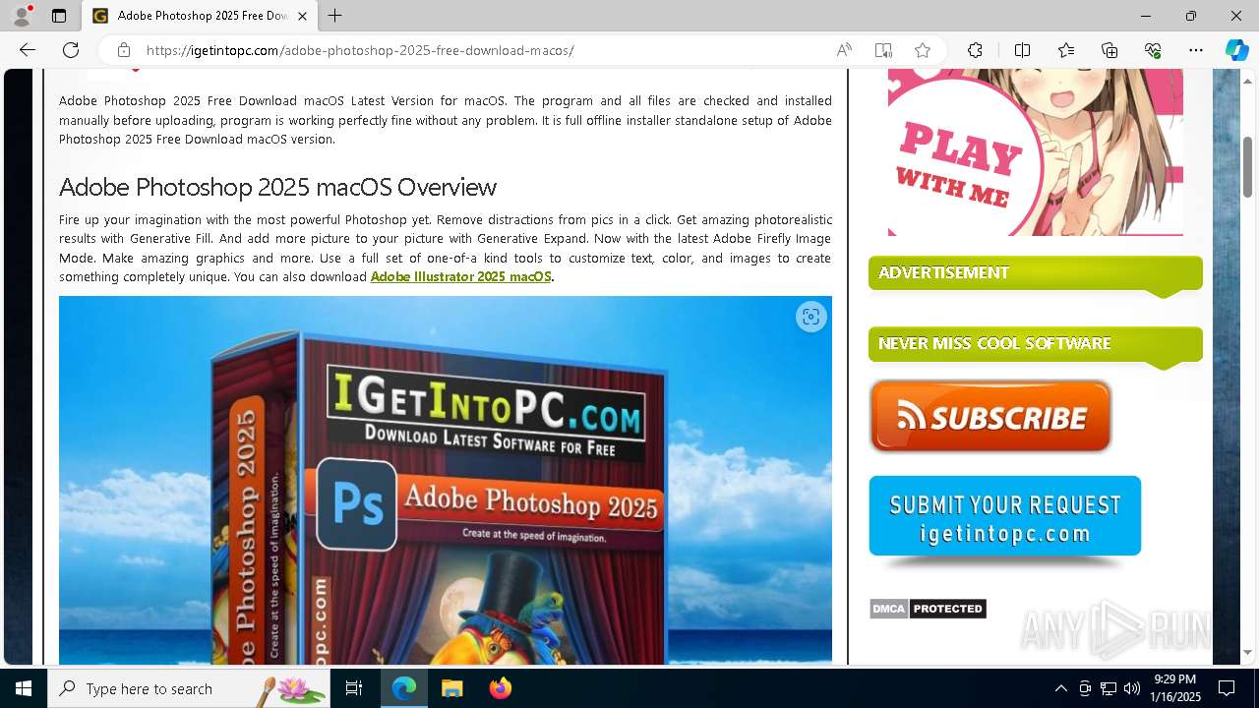Open Collections panel

pos(1109,50)
